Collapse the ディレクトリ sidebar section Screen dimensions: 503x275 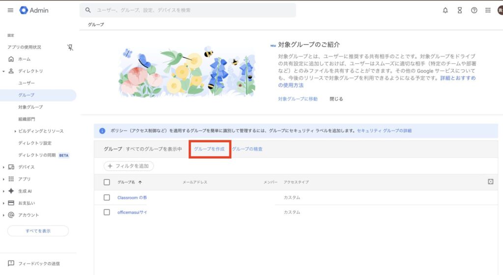tap(4, 71)
